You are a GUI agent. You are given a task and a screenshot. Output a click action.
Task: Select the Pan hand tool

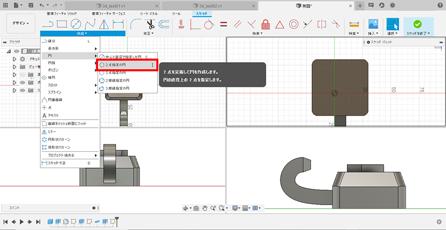[x=205, y=208]
